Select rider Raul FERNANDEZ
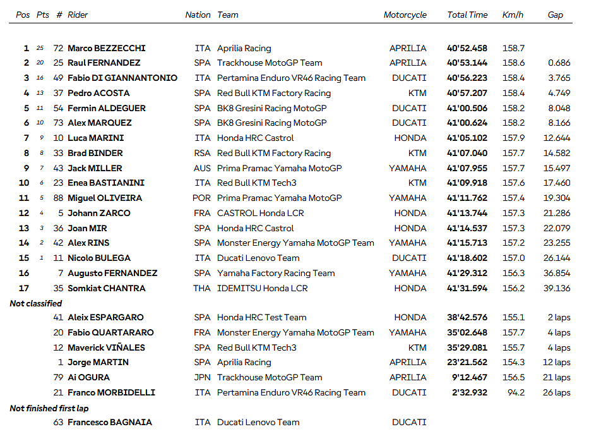Screen dimensions: 589x434 [104, 63]
